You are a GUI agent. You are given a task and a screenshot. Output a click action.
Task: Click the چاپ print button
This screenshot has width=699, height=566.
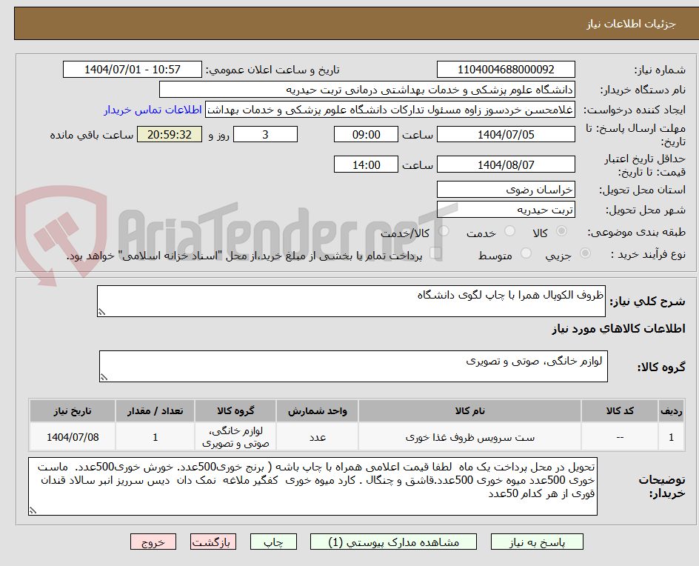click(273, 542)
